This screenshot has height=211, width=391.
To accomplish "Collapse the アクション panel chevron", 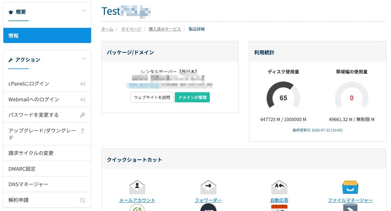I will [84, 59].
